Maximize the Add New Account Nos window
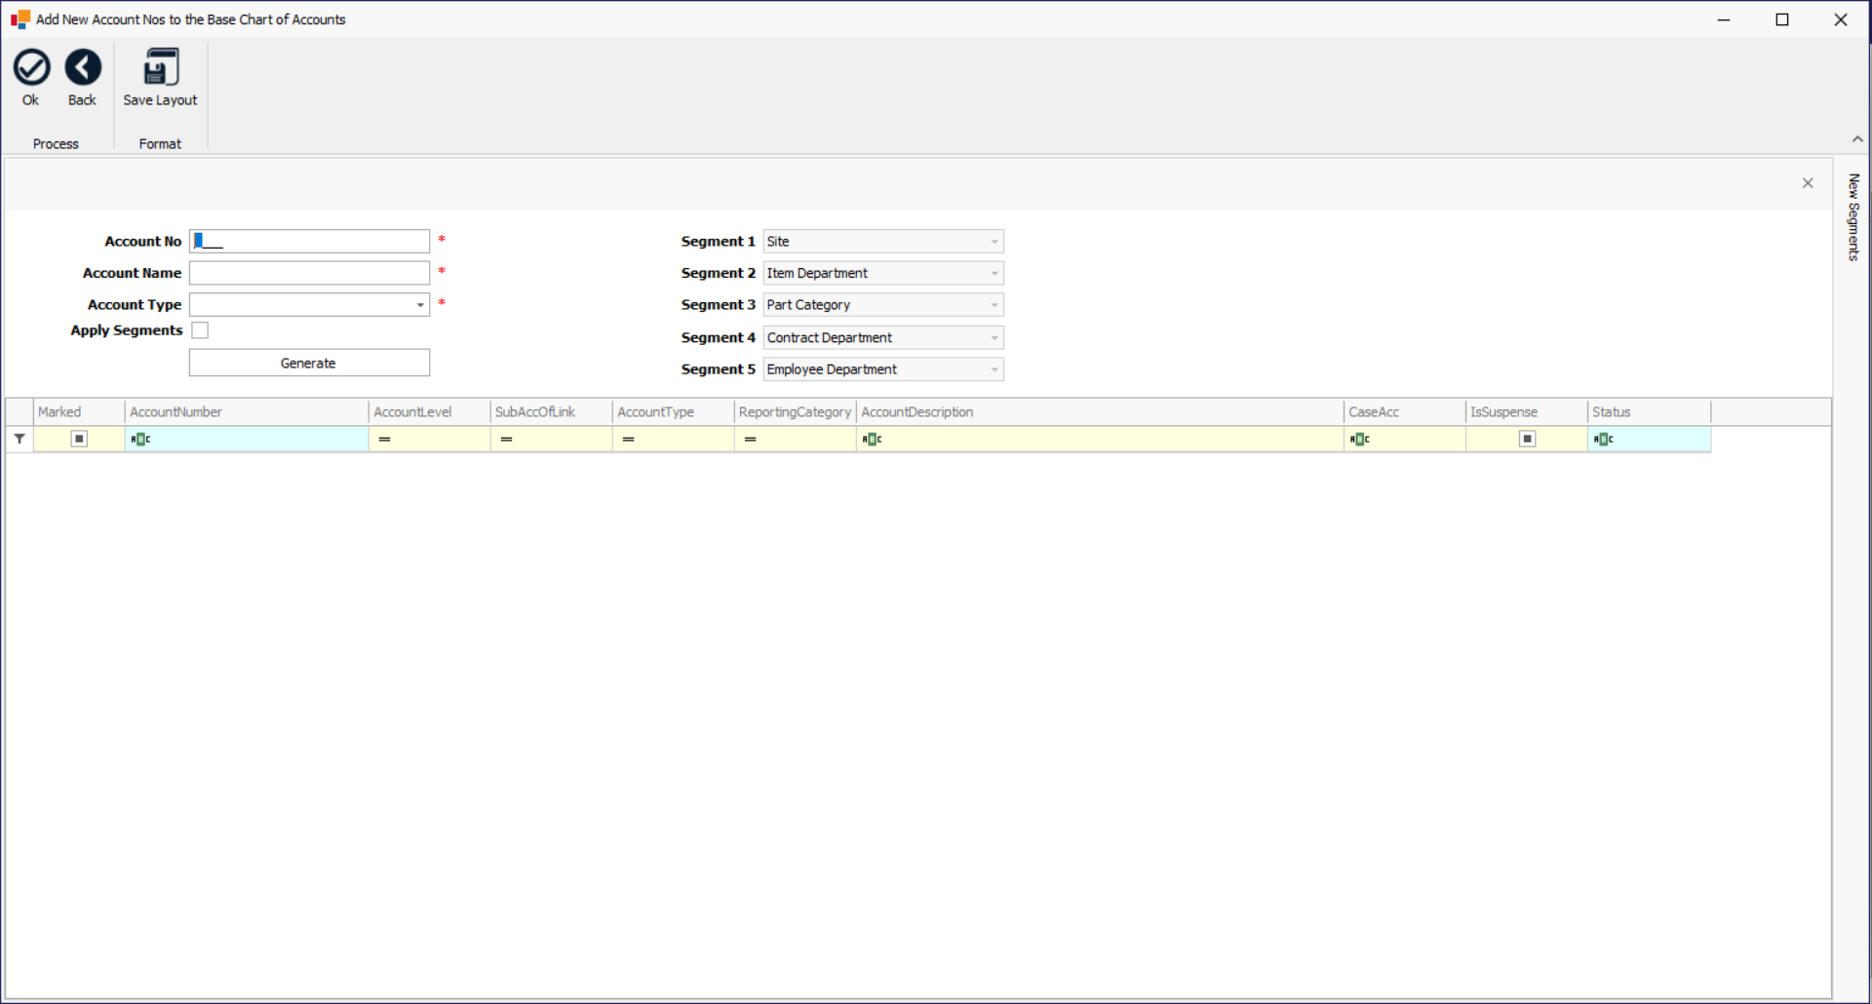 1782,19
